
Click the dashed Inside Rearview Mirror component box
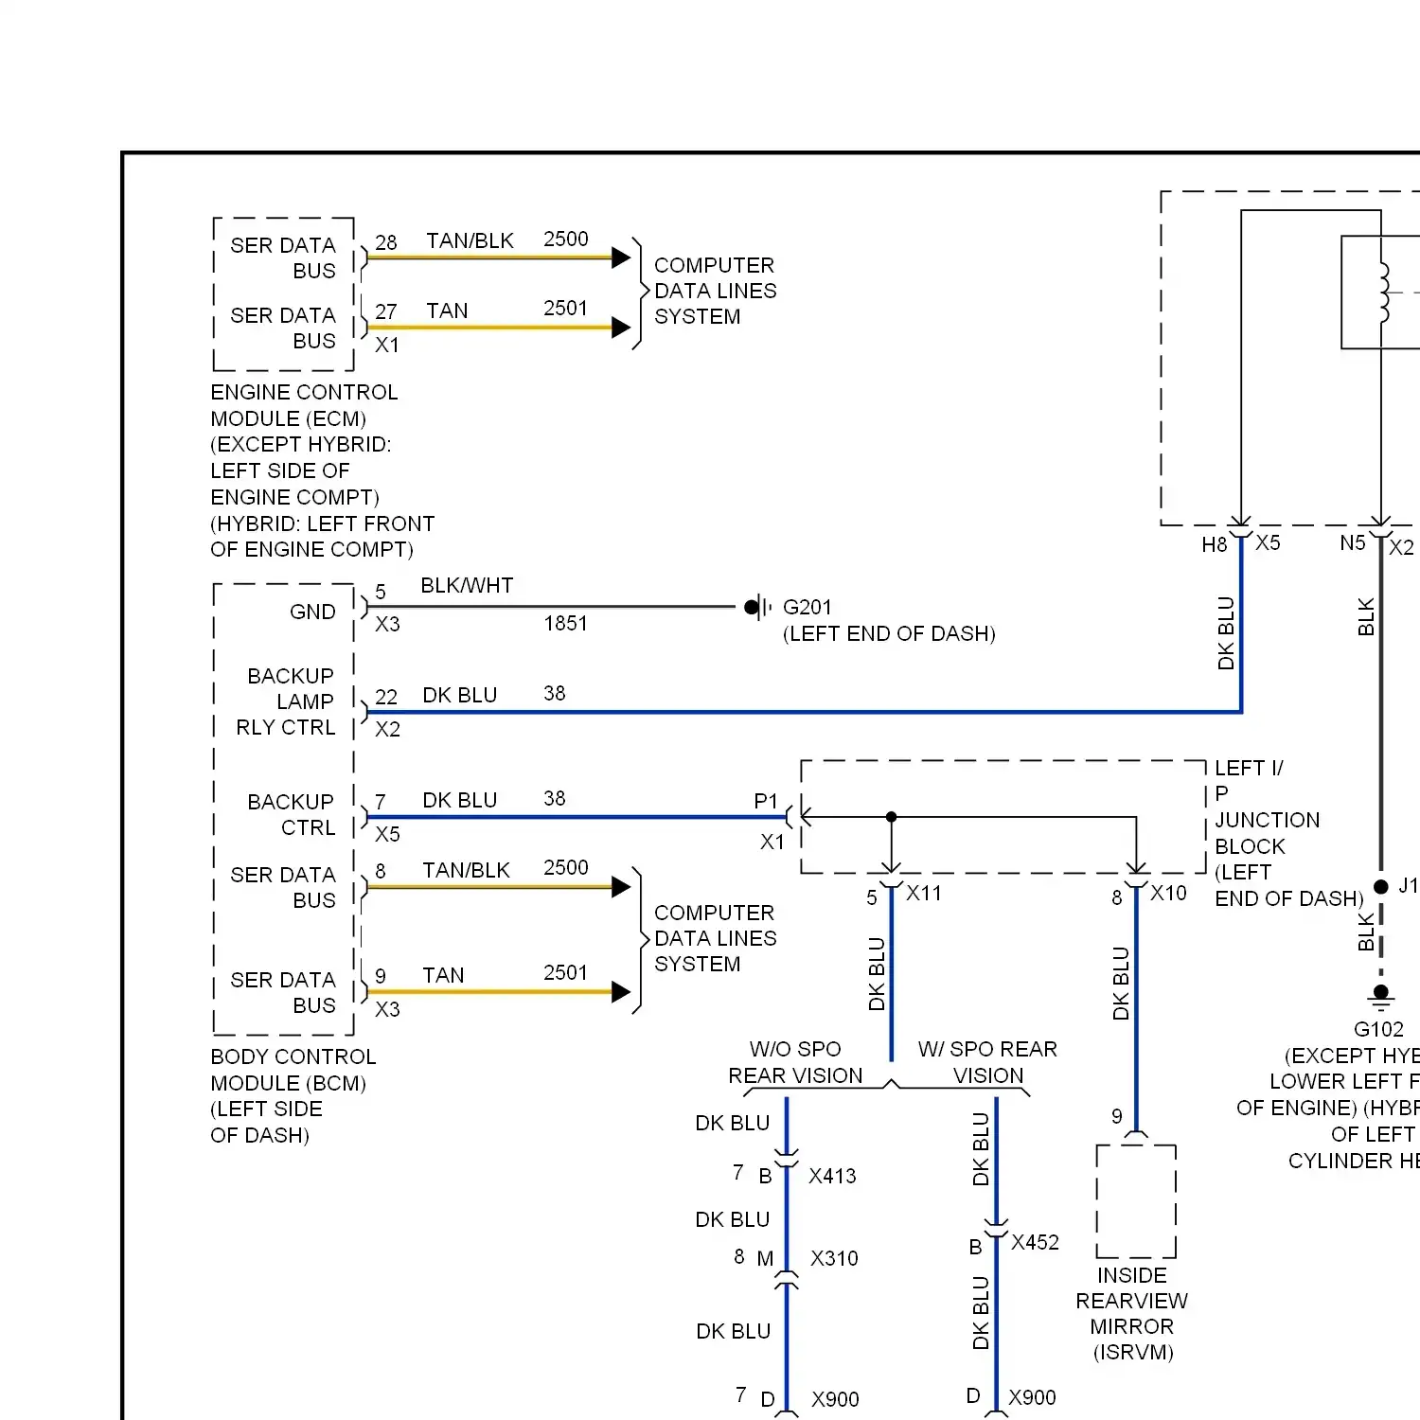click(1136, 1200)
